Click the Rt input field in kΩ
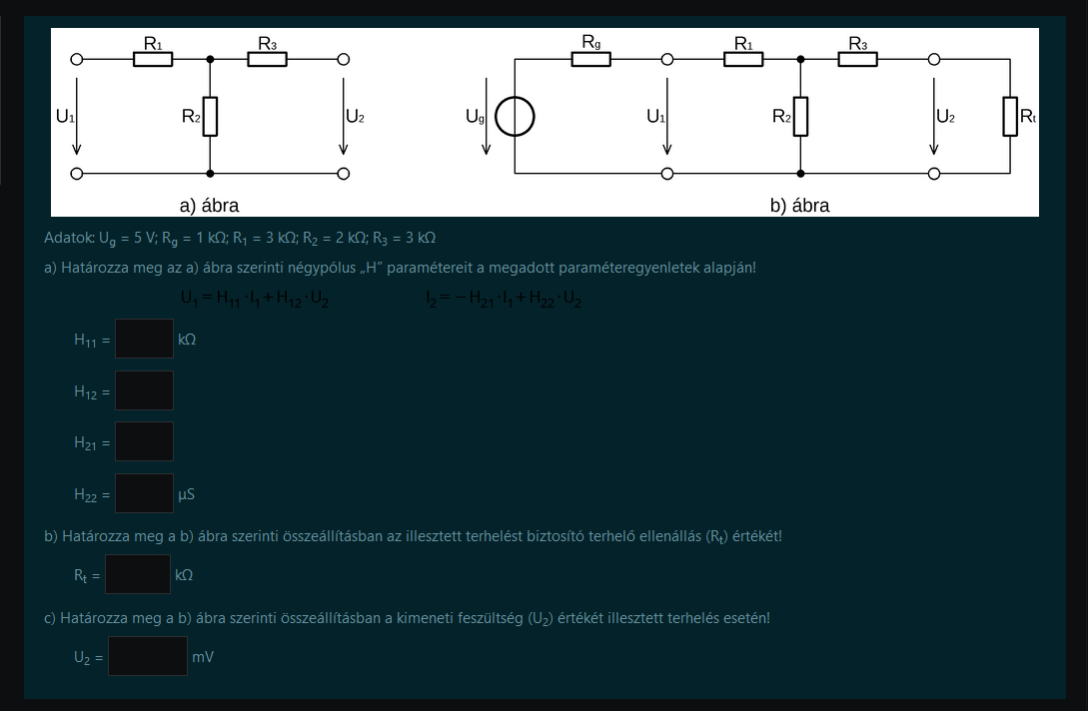Viewport: 1088px width, 711px height. pyautogui.click(x=138, y=574)
